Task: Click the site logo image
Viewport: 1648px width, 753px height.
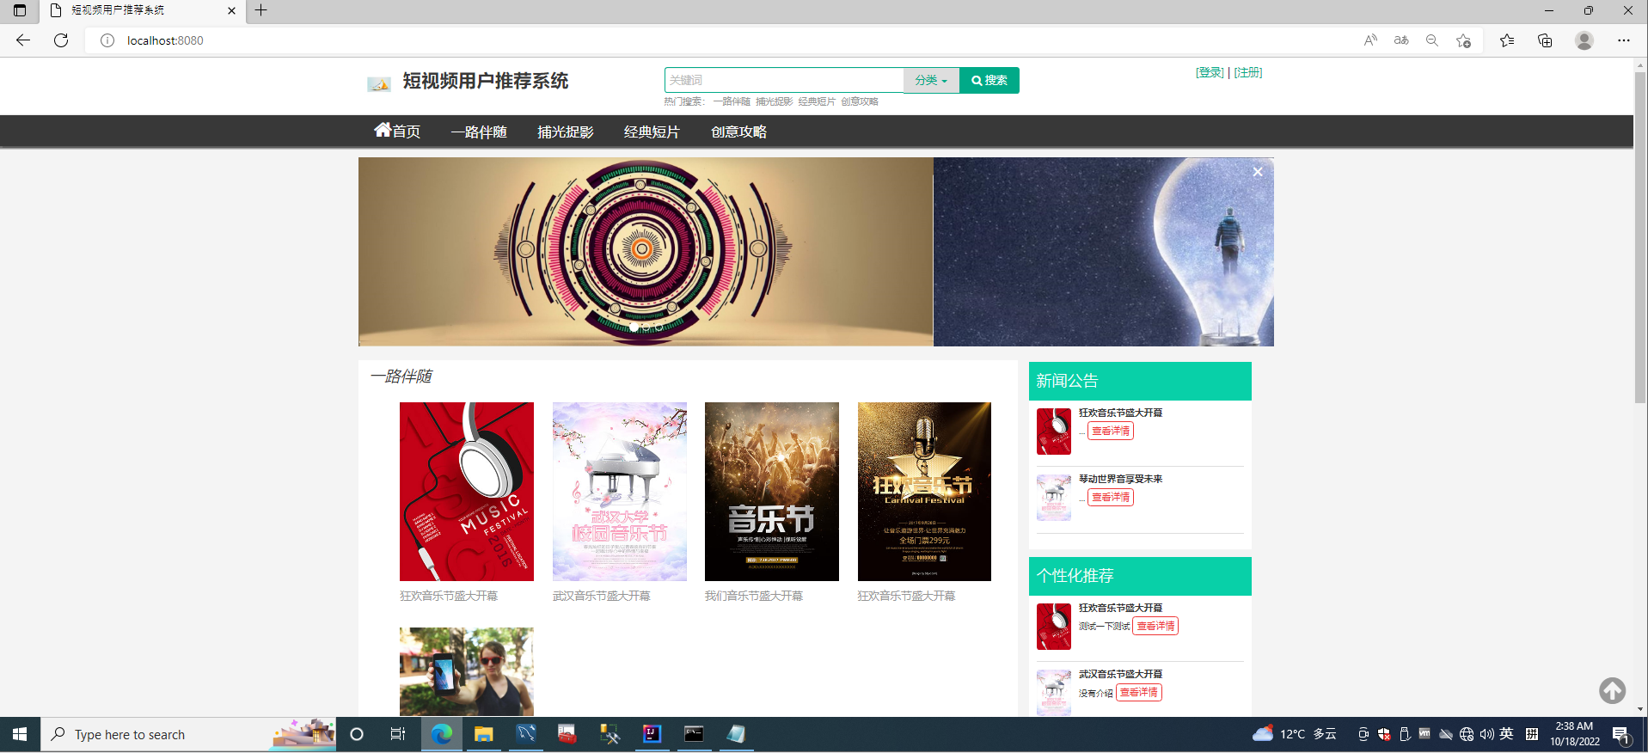Action: click(x=379, y=83)
